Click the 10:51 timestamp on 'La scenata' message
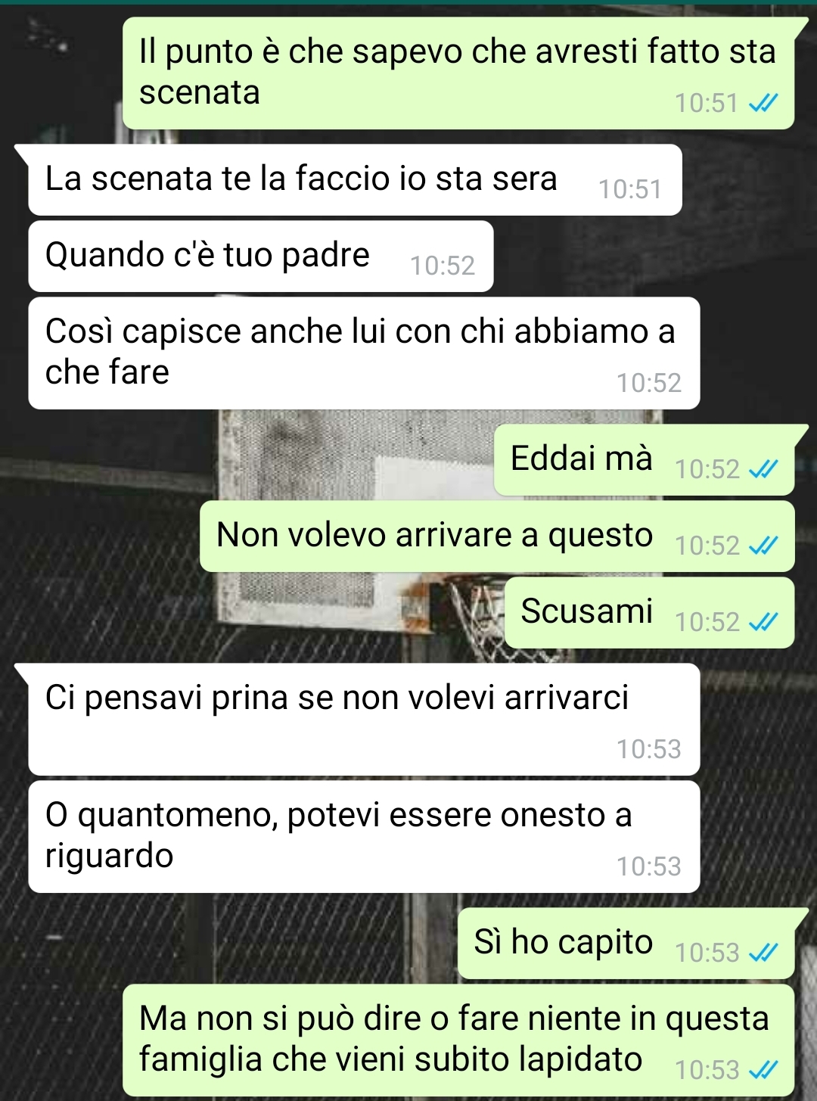Image resolution: width=817 pixels, height=1101 pixels. (x=630, y=189)
